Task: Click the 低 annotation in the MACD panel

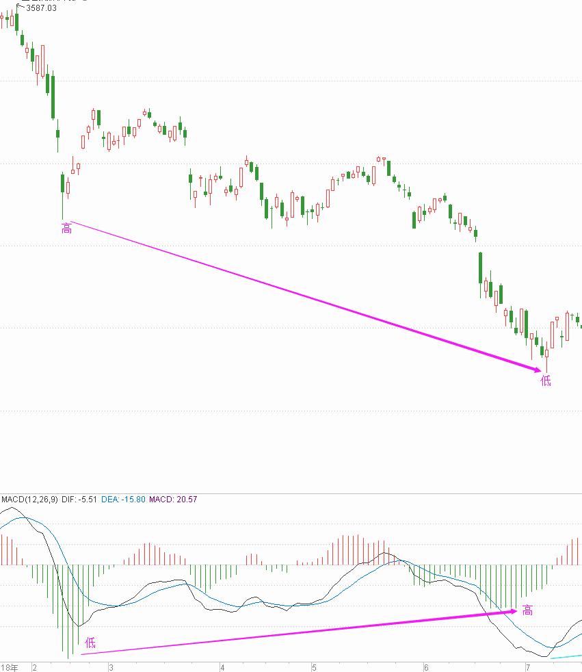Action: coord(90,643)
